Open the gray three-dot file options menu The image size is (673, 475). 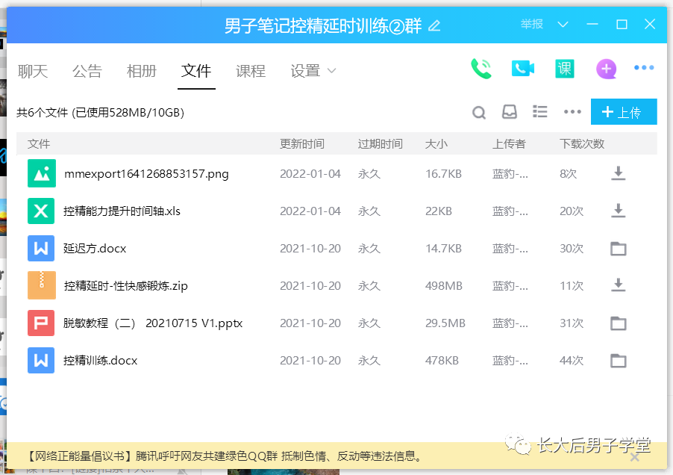(572, 112)
